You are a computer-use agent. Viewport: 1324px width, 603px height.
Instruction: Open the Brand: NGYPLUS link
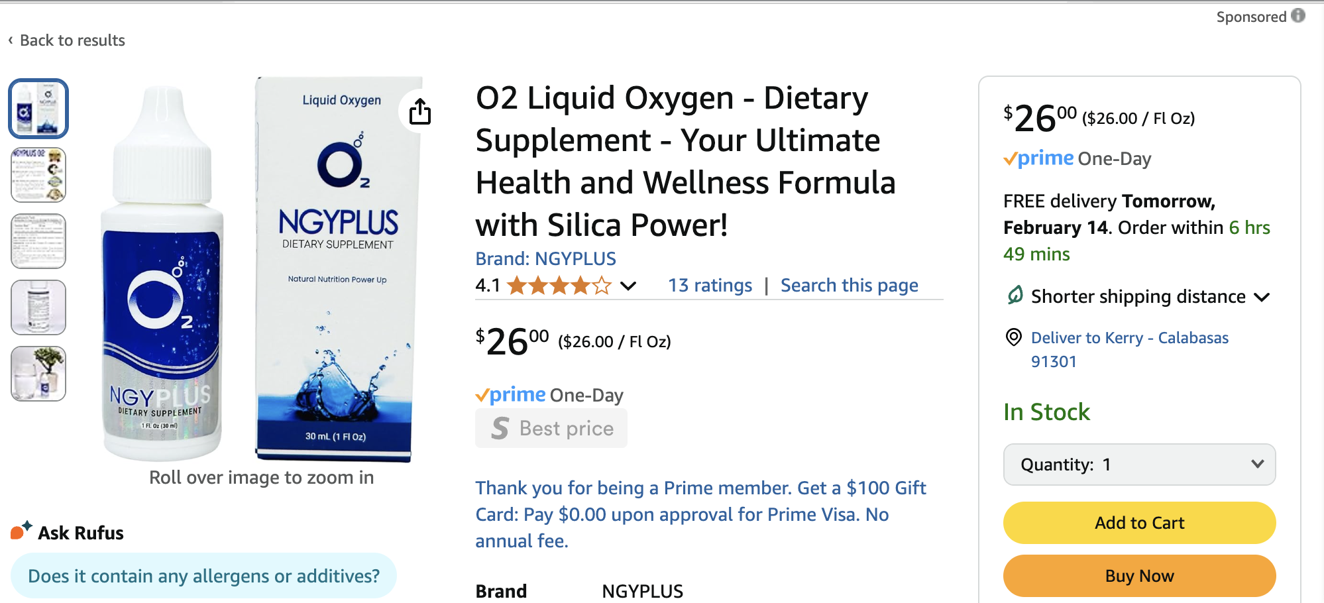pos(545,258)
